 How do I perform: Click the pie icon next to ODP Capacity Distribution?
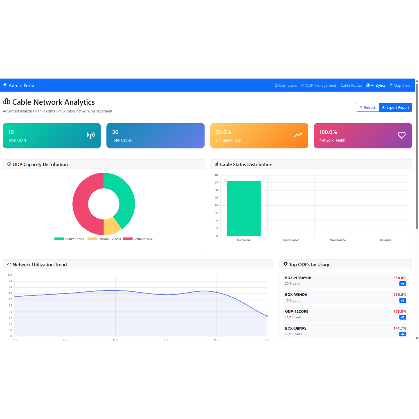pos(9,164)
